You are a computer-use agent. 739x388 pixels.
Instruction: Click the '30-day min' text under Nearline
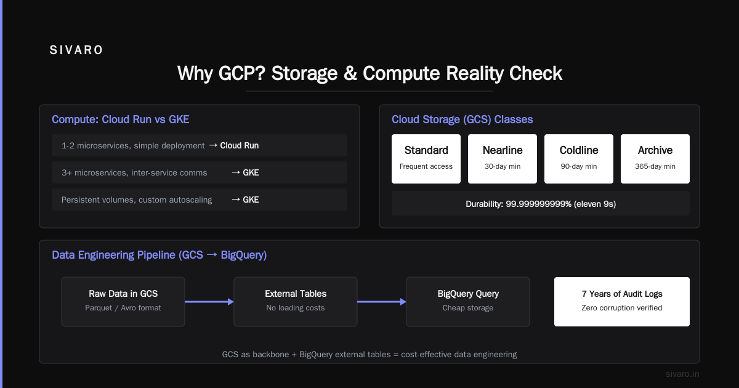pos(503,166)
